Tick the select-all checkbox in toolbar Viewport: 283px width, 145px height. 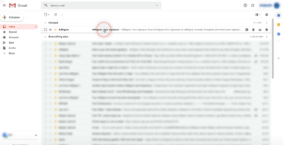46,15
